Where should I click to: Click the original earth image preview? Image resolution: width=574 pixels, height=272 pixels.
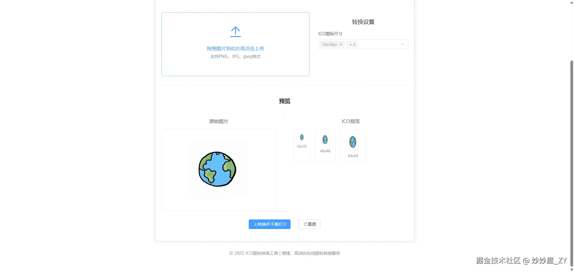(219, 170)
